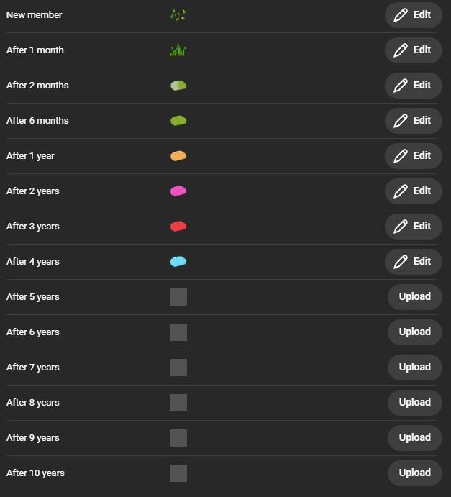The width and height of the screenshot is (451, 497).
Task: Click the After 2 years pink badge
Action: 178,191
